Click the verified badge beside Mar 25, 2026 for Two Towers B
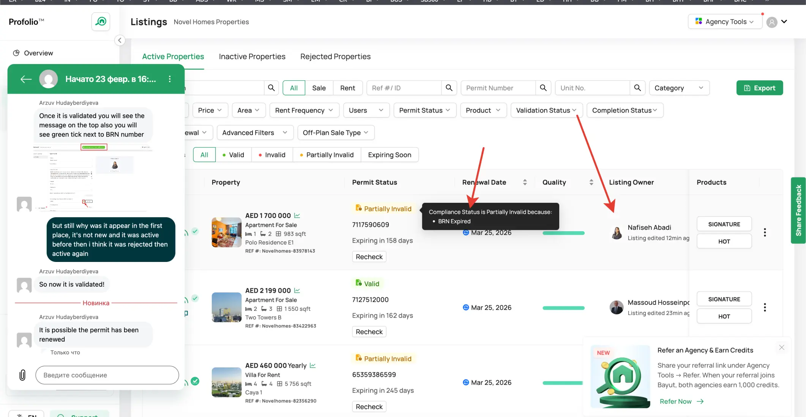 pos(466,307)
